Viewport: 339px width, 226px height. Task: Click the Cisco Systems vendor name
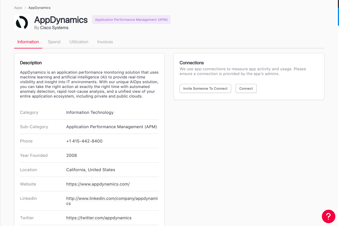click(54, 28)
